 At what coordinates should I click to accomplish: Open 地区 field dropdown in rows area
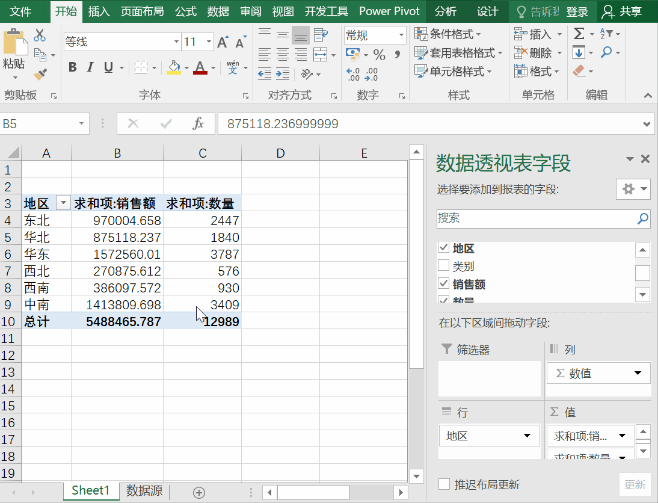(527, 436)
